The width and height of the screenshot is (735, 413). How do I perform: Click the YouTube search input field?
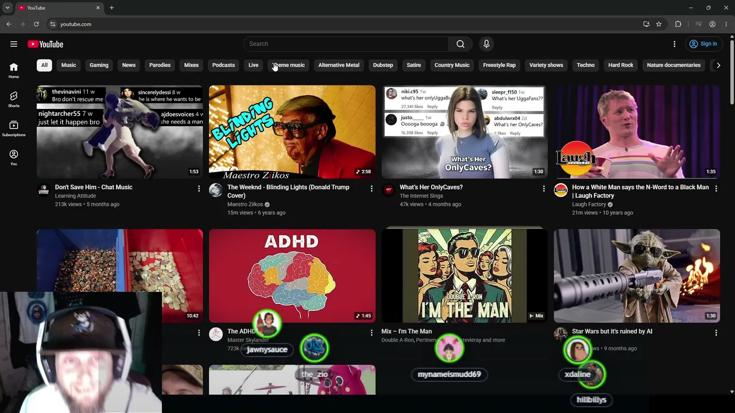click(346, 44)
